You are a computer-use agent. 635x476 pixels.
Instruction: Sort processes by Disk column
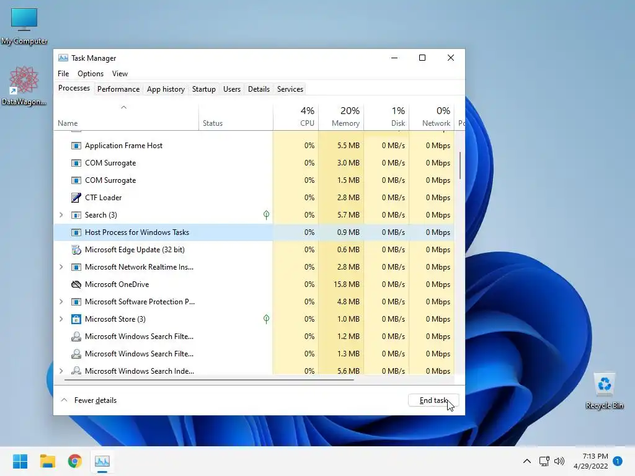(386, 117)
